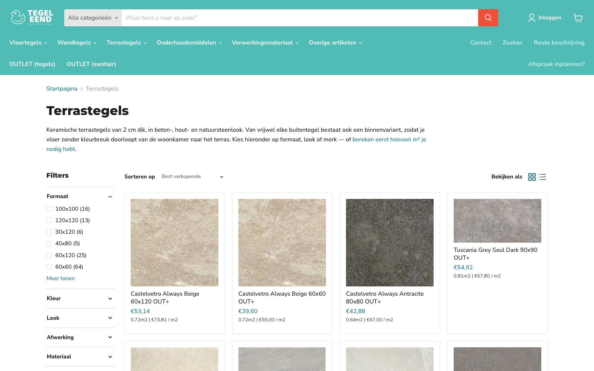This screenshot has height=371, width=594.
Task: Tick the 30x120 format checkbox
Action: [x=49, y=232]
